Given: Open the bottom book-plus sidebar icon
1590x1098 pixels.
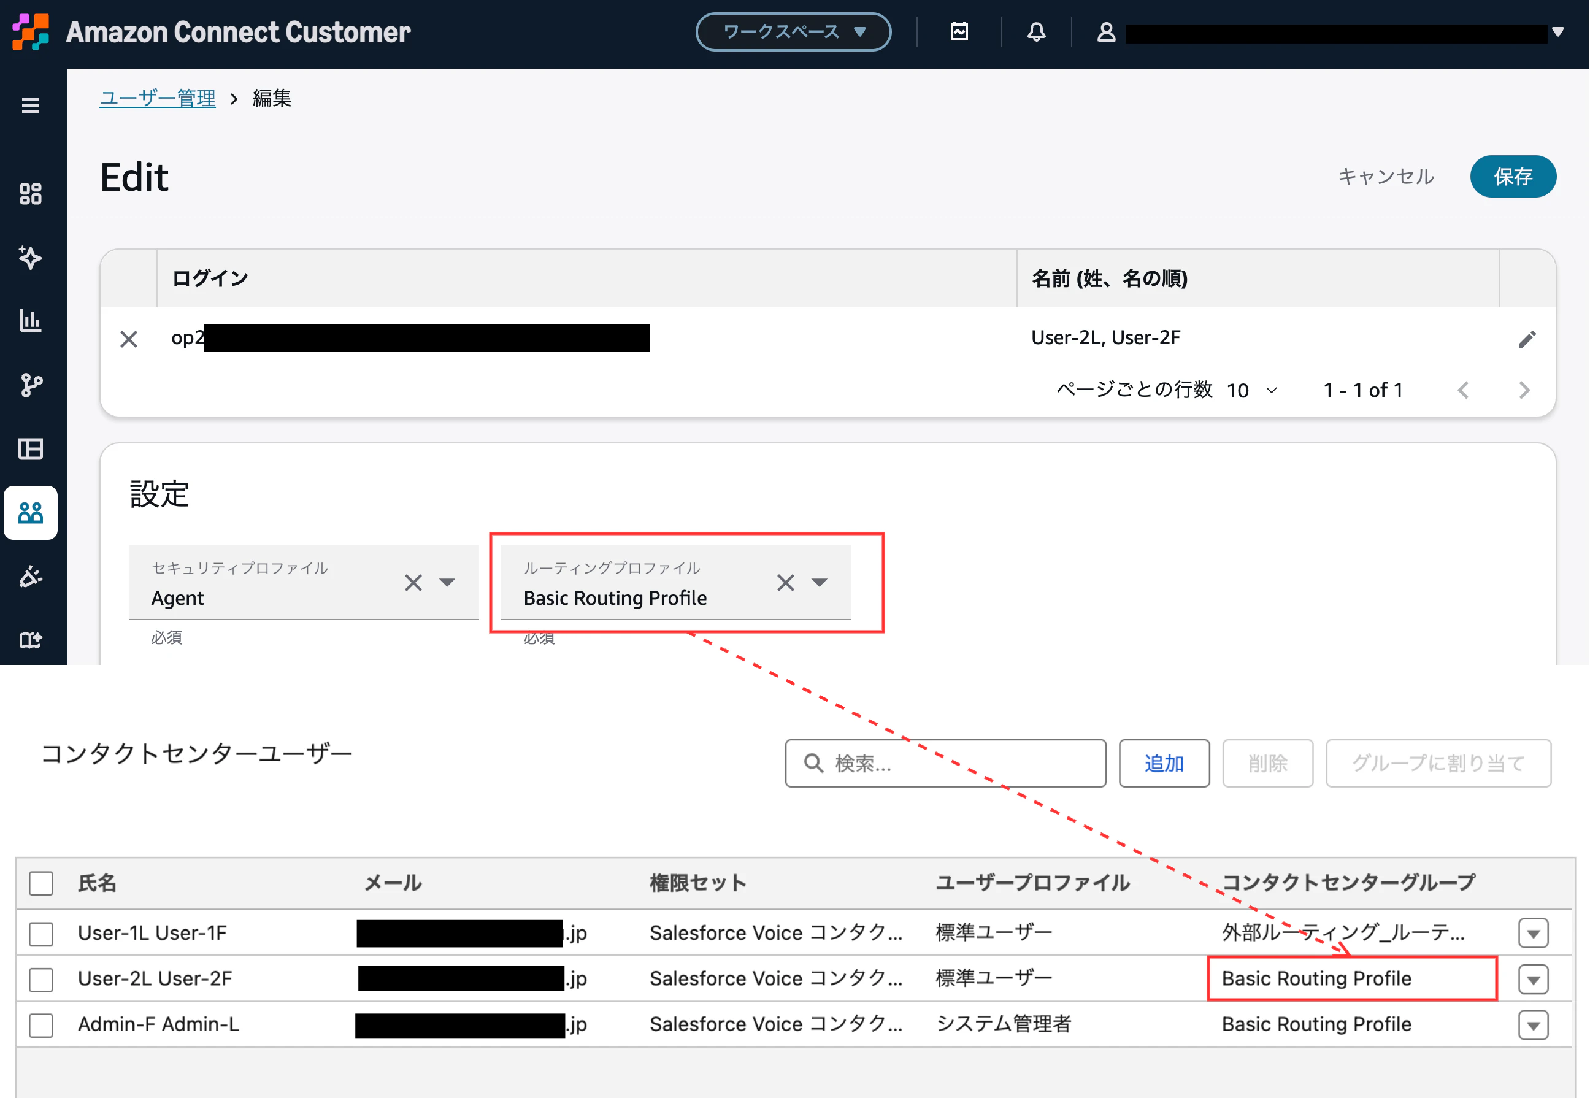Looking at the screenshot, I should 30,640.
